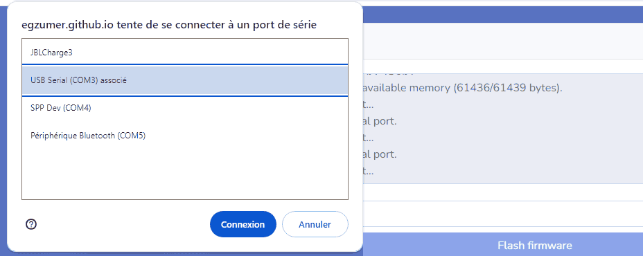
Task: Choose the SPP Dev (COM4) port
Action: point(185,108)
